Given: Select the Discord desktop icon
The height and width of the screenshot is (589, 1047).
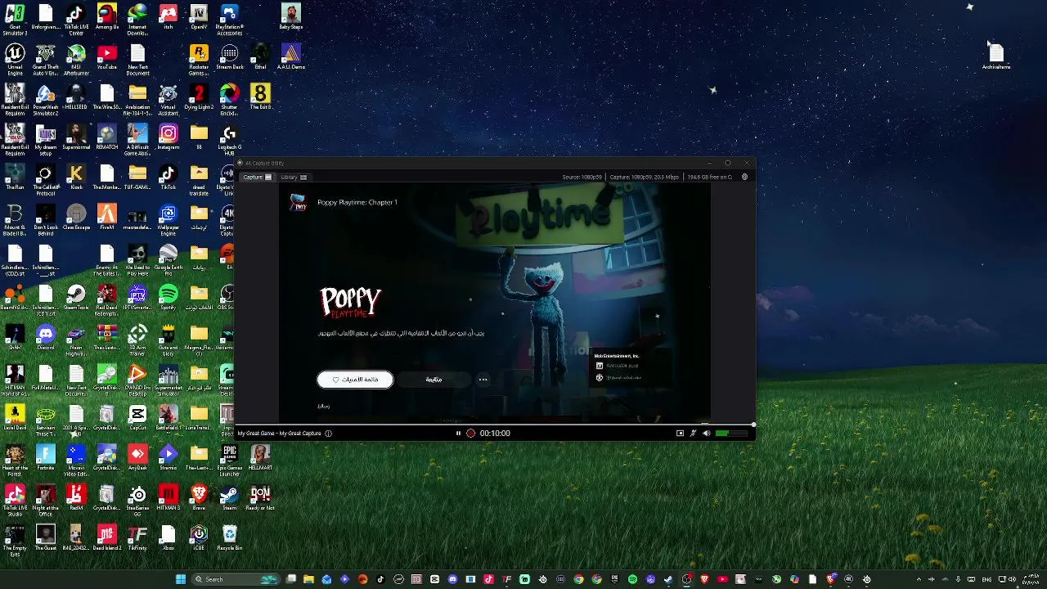Looking at the screenshot, I should tap(46, 338).
